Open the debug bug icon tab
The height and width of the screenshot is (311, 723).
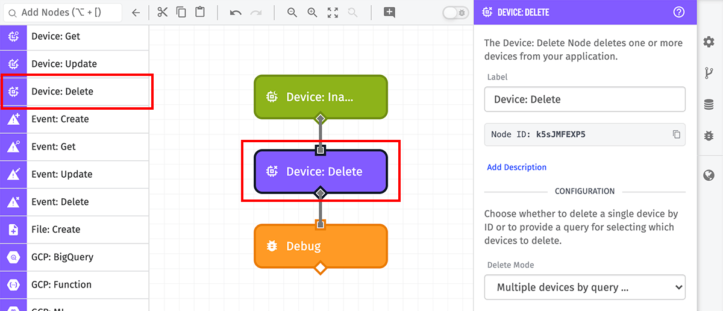point(709,136)
